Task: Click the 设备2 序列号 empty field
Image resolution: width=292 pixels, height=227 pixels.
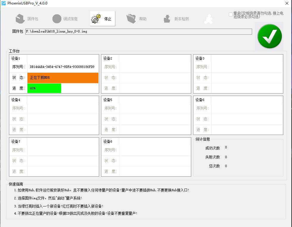Action: tap(154, 67)
